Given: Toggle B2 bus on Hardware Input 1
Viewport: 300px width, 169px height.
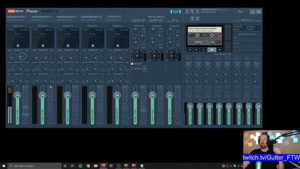Looking at the screenshot, I should pos(25,107).
